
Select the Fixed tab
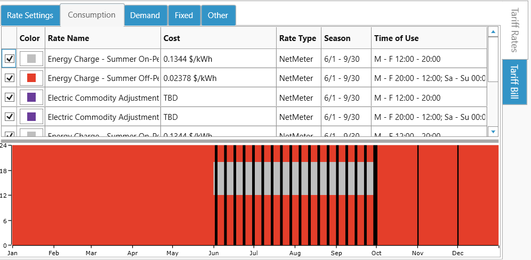184,15
